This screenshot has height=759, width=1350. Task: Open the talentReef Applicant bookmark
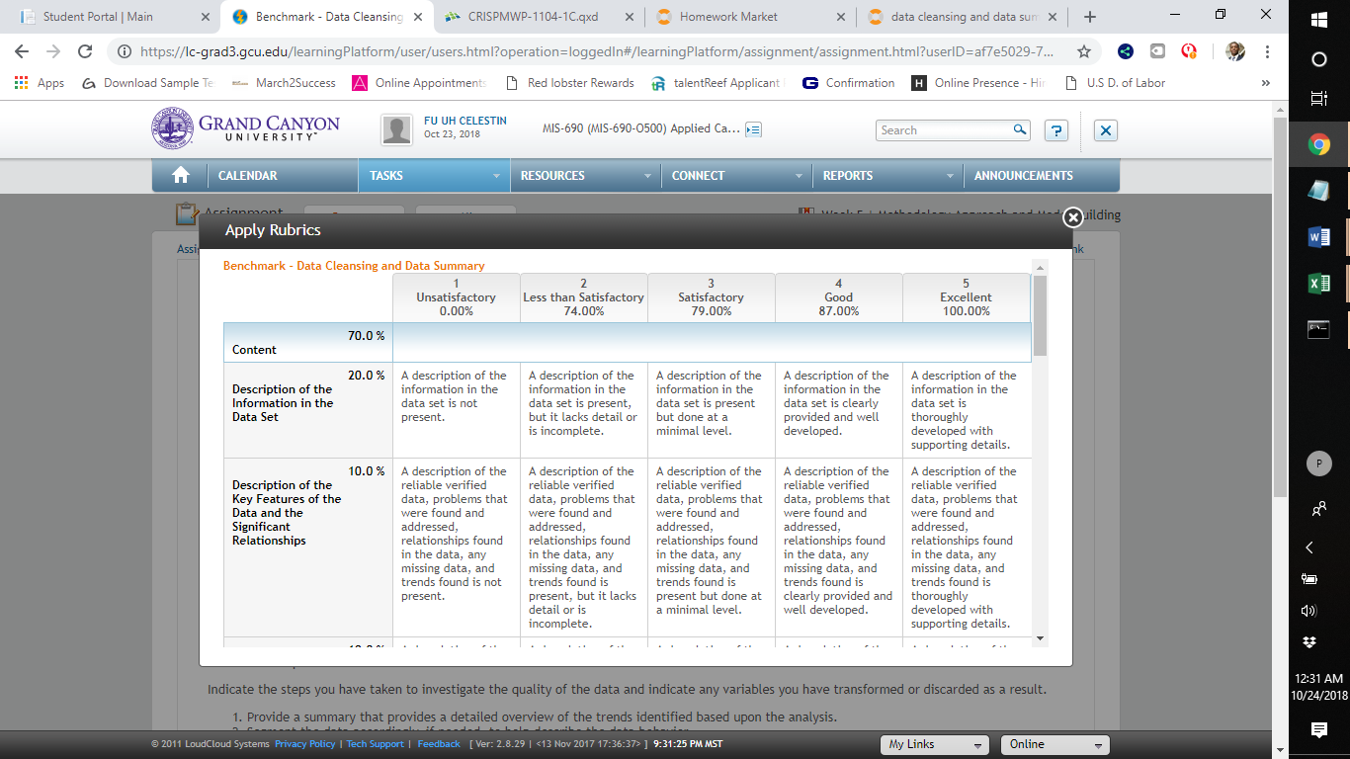pos(717,83)
